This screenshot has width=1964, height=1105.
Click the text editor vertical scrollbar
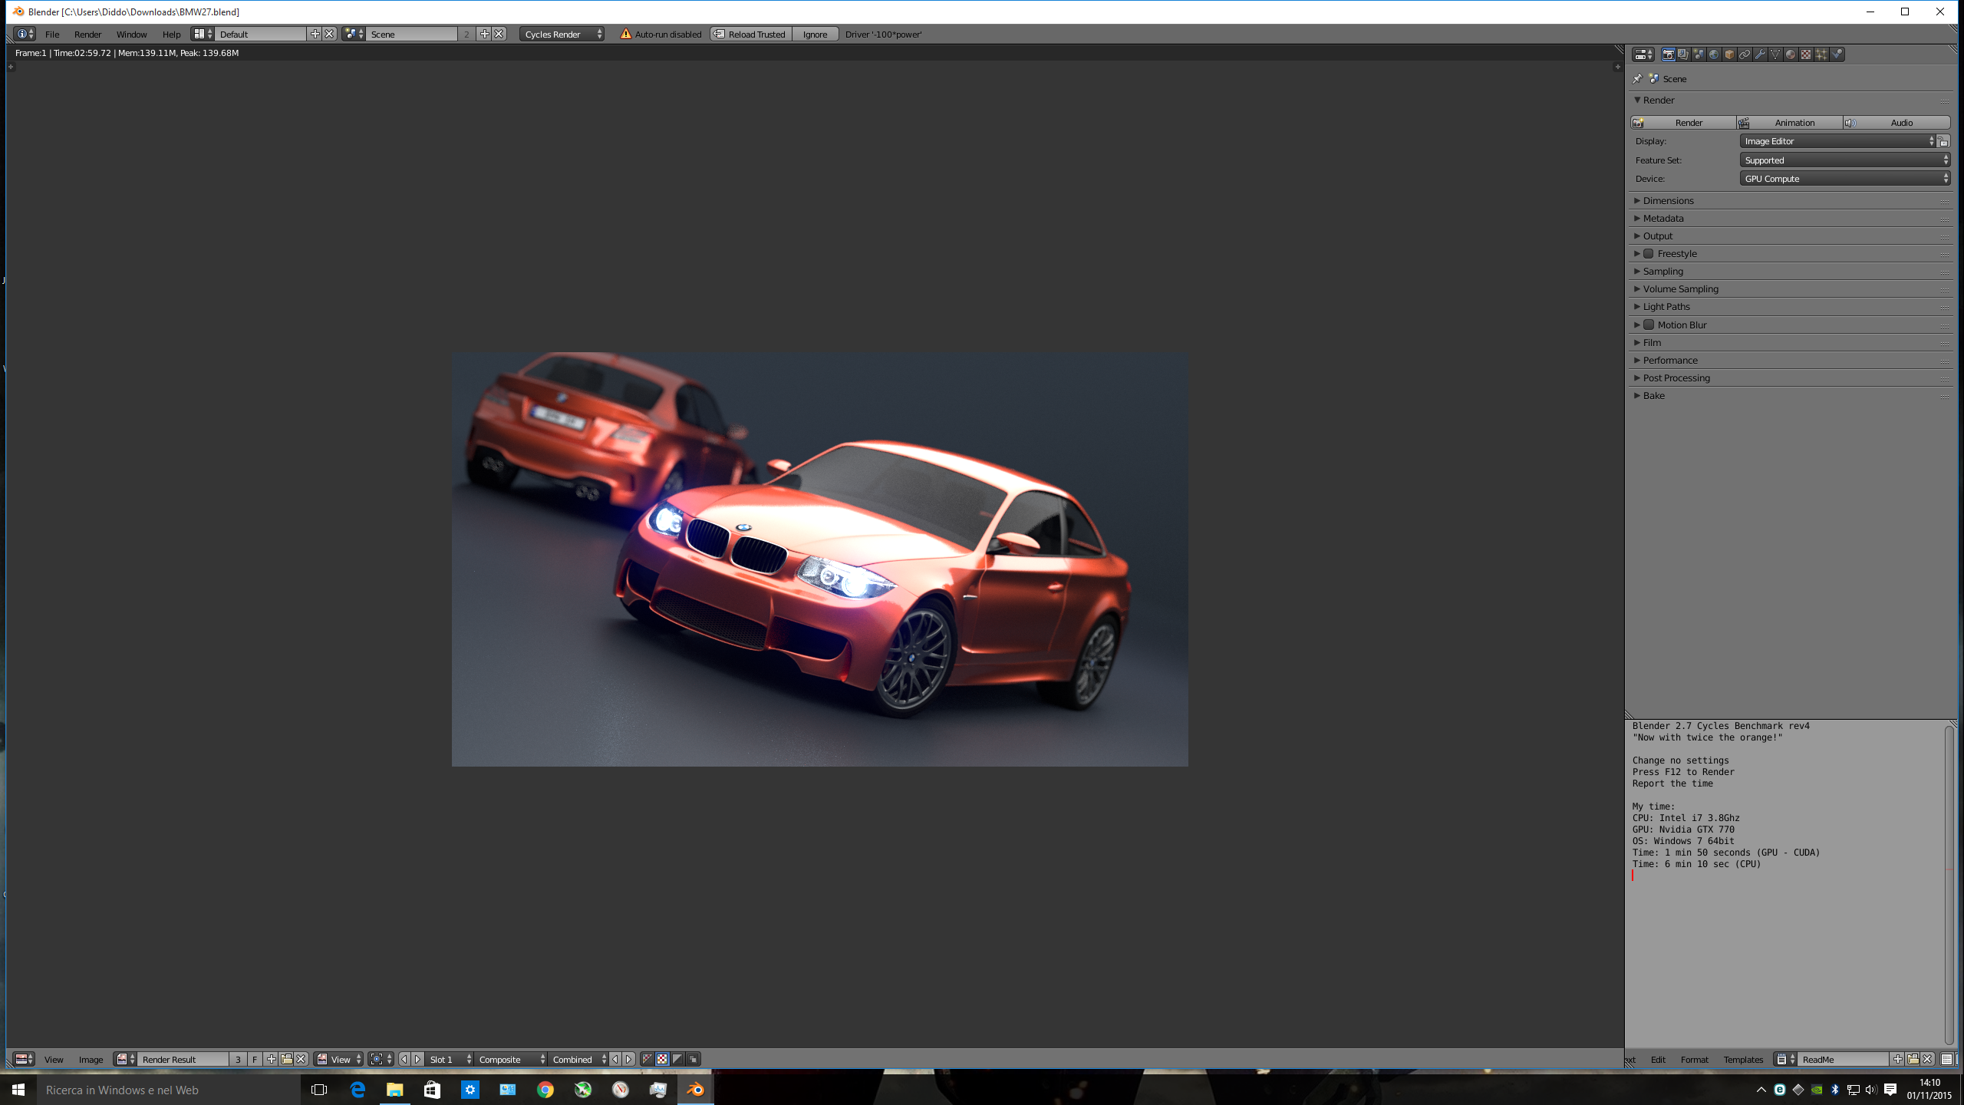click(1949, 882)
